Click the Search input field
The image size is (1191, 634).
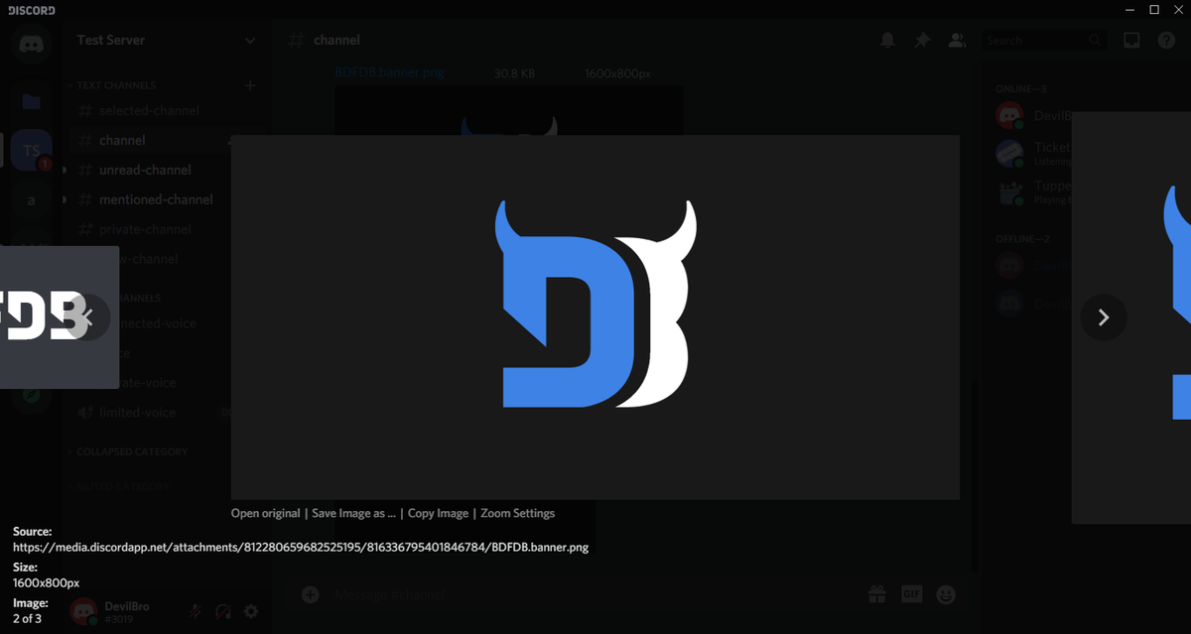click(1044, 41)
